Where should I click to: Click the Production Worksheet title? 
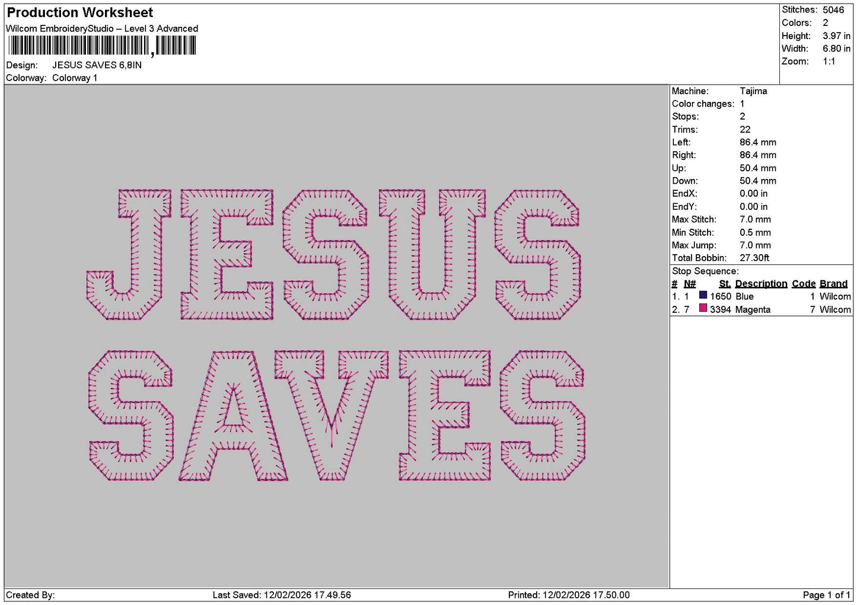pos(79,12)
